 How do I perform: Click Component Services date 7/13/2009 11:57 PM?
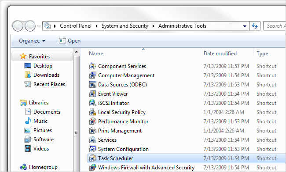coord(226,66)
